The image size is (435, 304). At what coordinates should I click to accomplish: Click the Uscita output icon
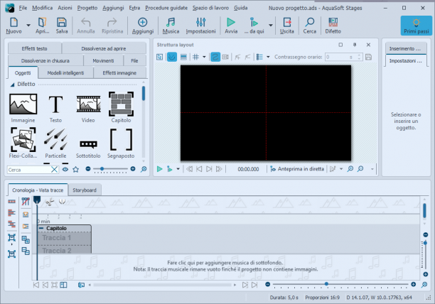tap(287, 26)
